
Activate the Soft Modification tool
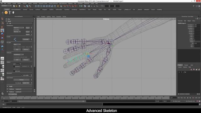click(2, 46)
